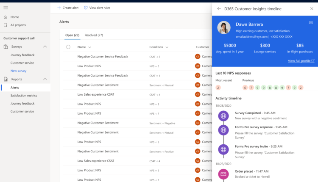
Task: Click the mail icon on profile card
Action: click(x=311, y=22)
